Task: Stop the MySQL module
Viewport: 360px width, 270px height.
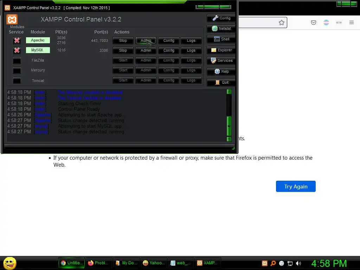Action: click(123, 50)
